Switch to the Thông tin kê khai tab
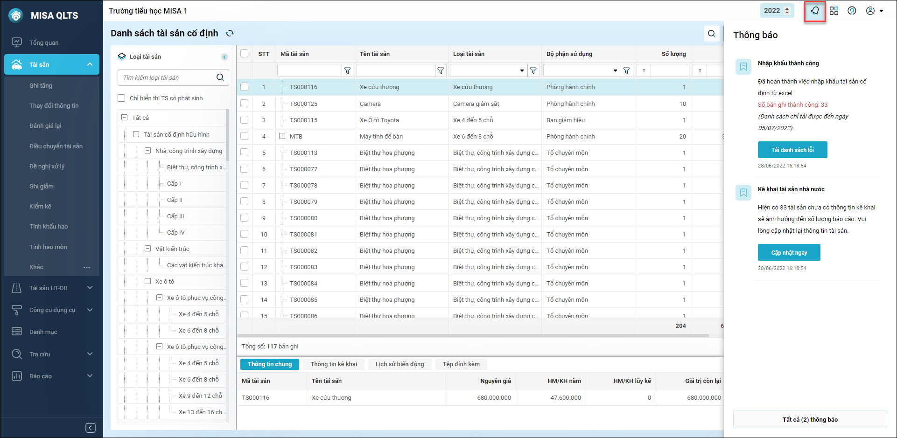Viewport: 897px width, 438px height. pyautogui.click(x=334, y=364)
